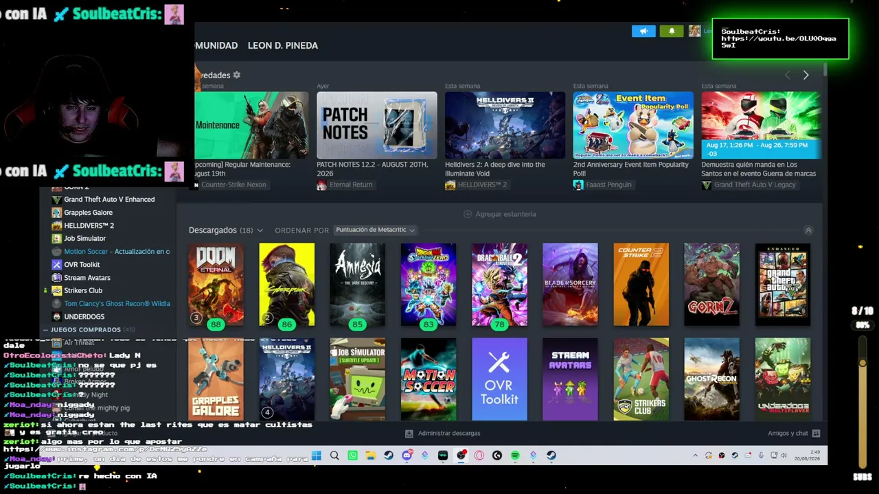Open Dragon Ball Sparking Zero cover
The height and width of the screenshot is (494, 879).
(x=429, y=284)
